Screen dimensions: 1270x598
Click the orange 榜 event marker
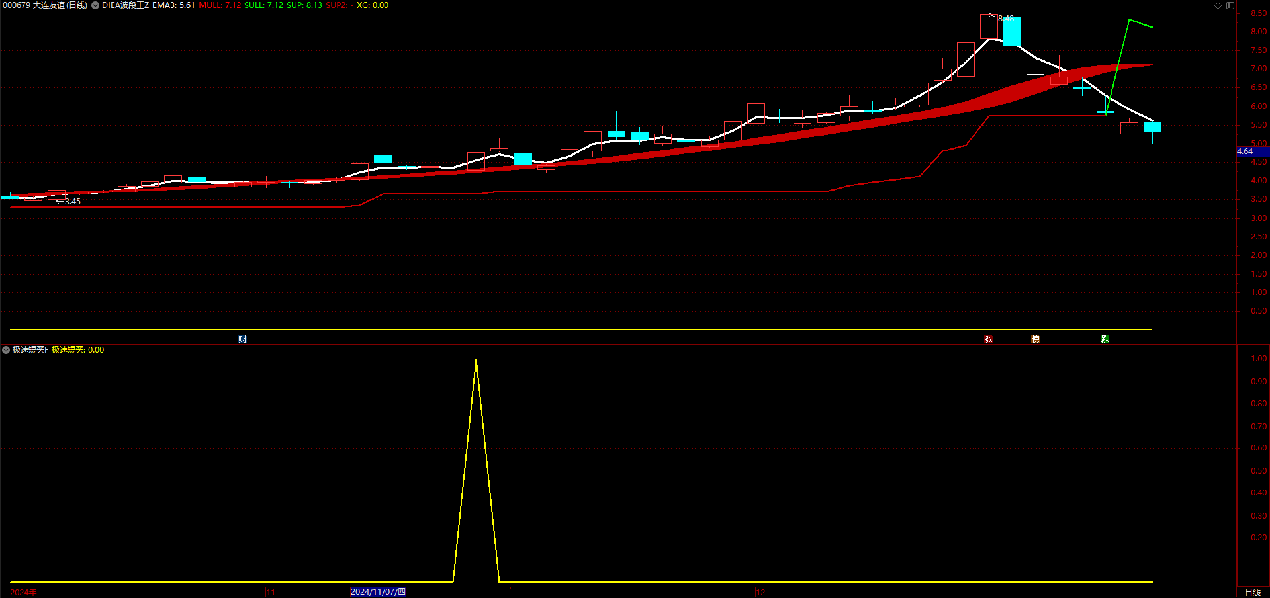tap(1035, 339)
